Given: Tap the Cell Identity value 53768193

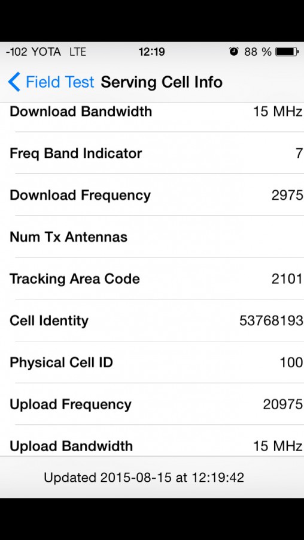Looking at the screenshot, I should 271,320.
